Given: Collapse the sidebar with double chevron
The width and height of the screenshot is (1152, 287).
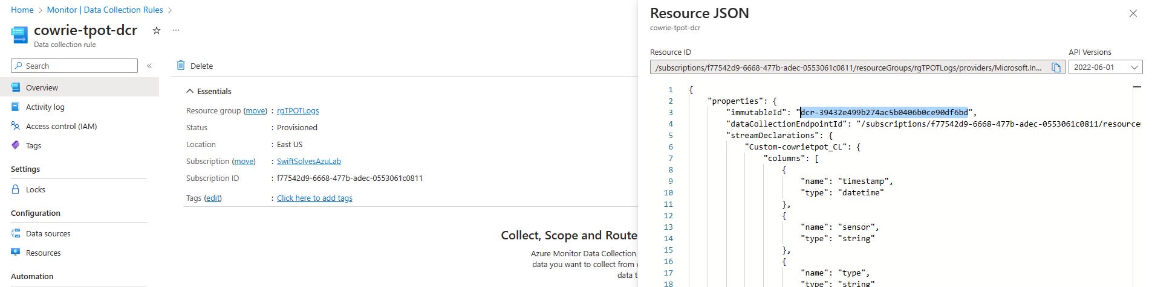Looking at the screenshot, I should [149, 66].
